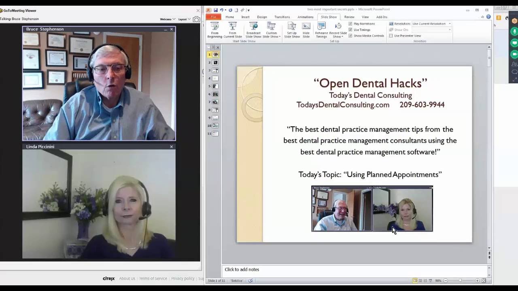This screenshot has width=518, height=291.
Task: Click the 90% zoom level
Action: [x=438, y=280]
